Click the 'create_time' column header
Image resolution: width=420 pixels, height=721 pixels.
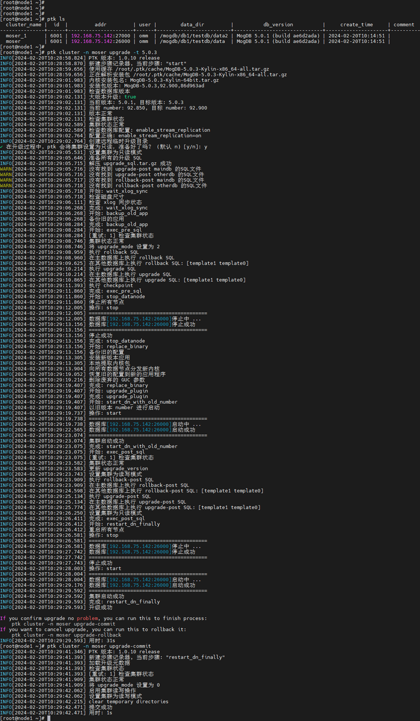pos(356,25)
